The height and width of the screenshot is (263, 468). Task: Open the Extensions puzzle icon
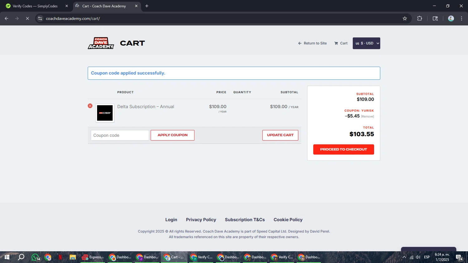[x=420, y=18]
